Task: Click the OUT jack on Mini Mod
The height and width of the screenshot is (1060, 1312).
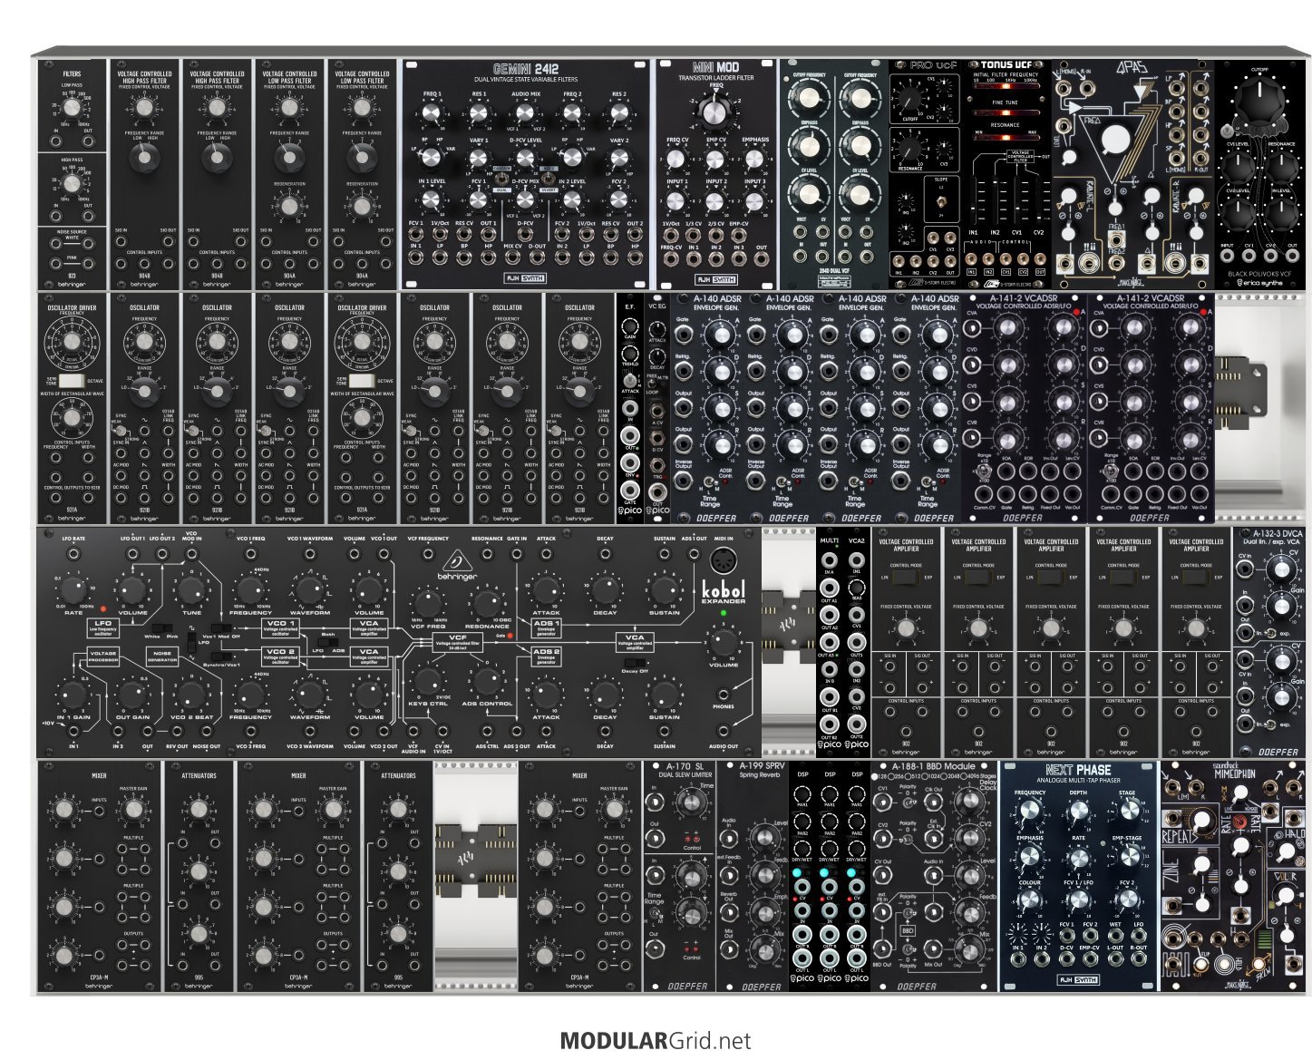Action: point(762,259)
